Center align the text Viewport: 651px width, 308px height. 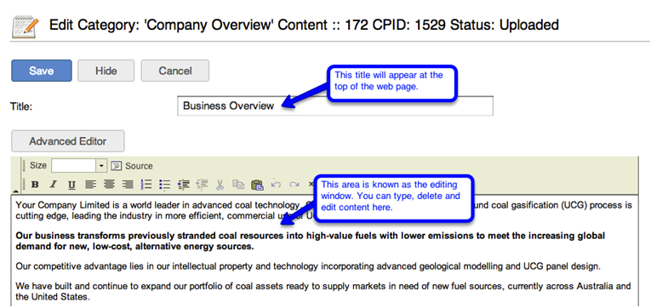pyautogui.click(x=109, y=185)
